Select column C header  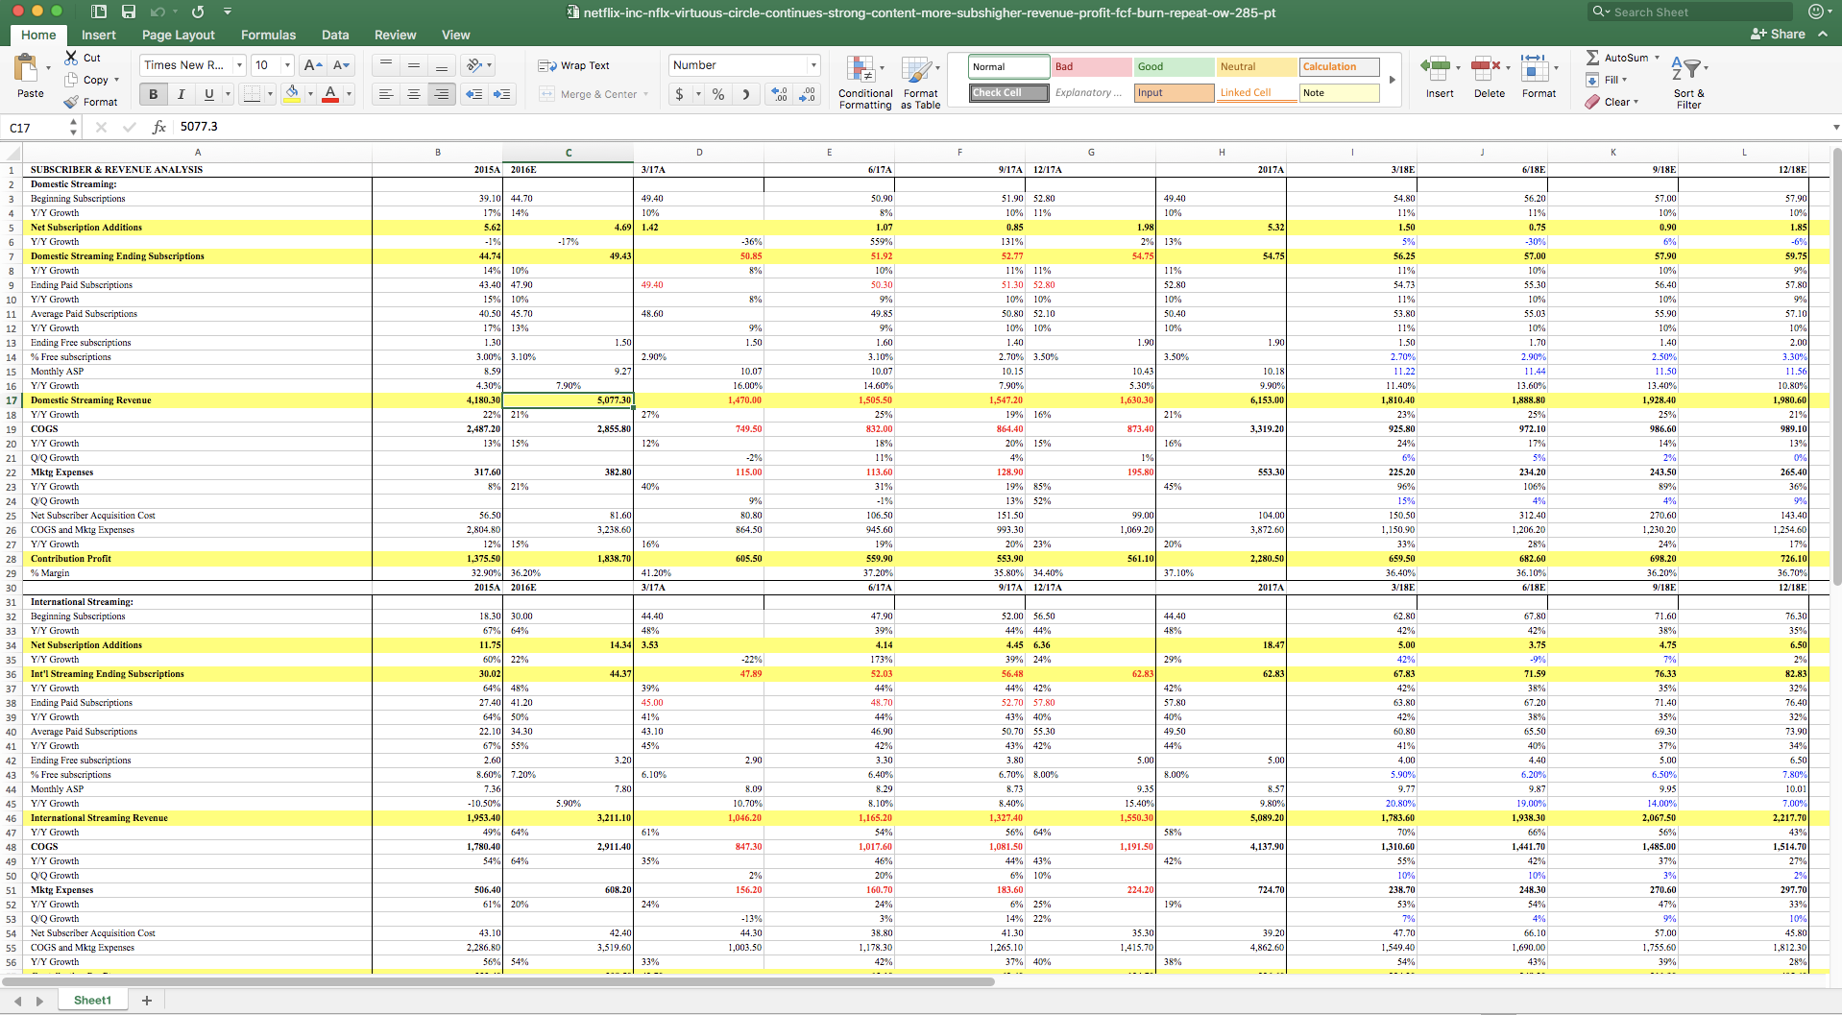(x=569, y=152)
